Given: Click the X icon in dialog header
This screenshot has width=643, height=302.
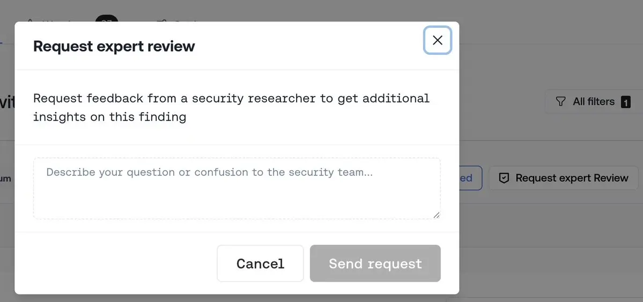Looking at the screenshot, I should point(438,40).
